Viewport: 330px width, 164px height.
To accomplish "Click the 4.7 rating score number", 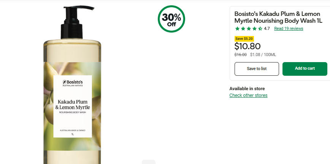I will coord(267,28).
